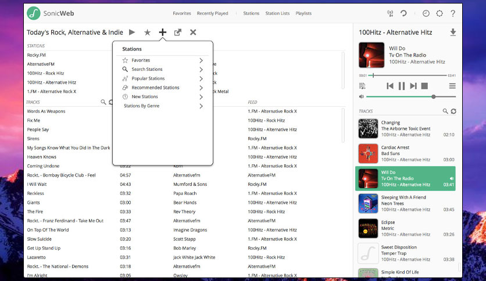Open the hamburger menu in player
This screenshot has height=281, width=486.
click(x=452, y=86)
